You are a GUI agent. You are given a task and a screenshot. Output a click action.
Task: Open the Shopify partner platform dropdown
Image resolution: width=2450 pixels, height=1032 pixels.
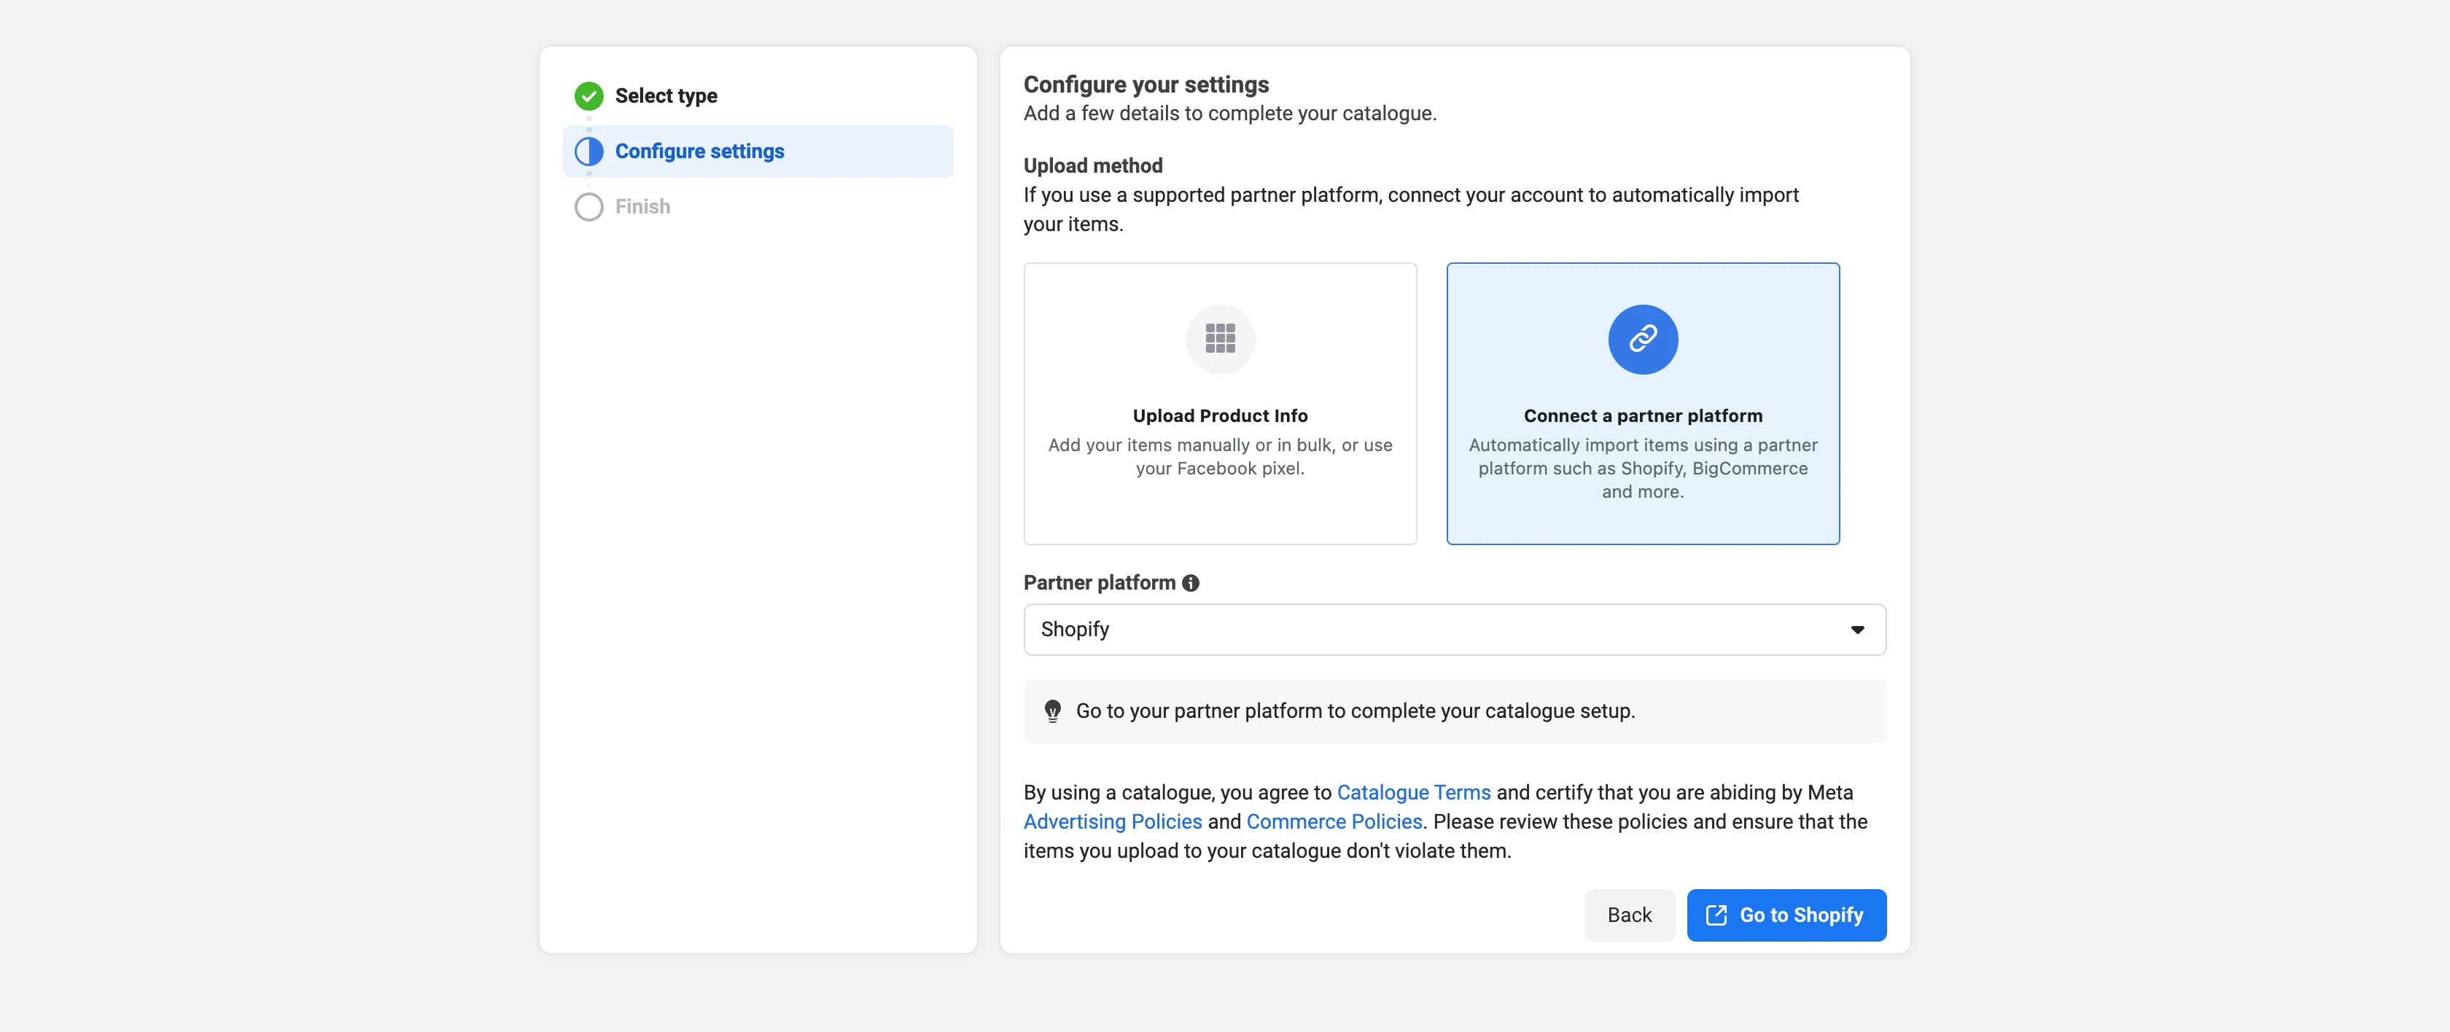tap(1454, 629)
